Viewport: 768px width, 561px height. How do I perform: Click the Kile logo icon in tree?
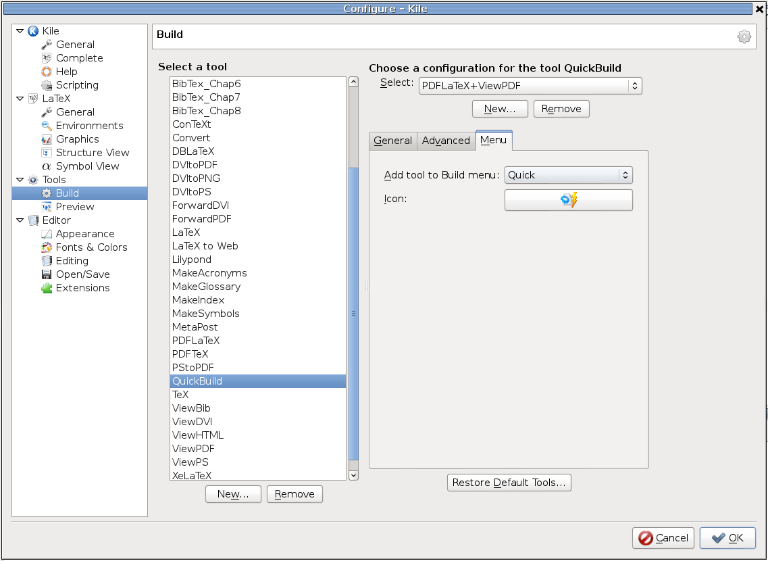tap(33, 31)
